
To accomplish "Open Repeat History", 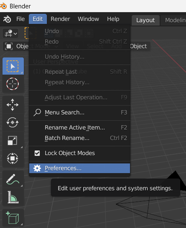I will point(79,82).
